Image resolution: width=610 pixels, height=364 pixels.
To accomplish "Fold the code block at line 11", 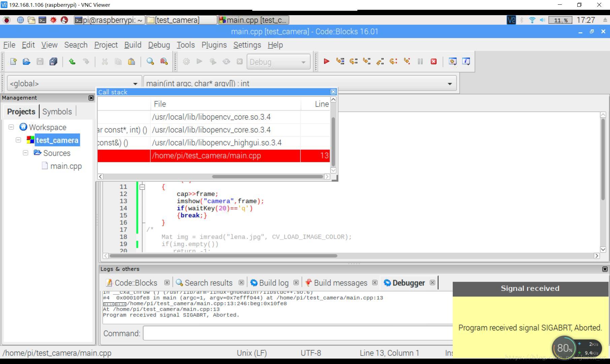I will tap(142, 187).
